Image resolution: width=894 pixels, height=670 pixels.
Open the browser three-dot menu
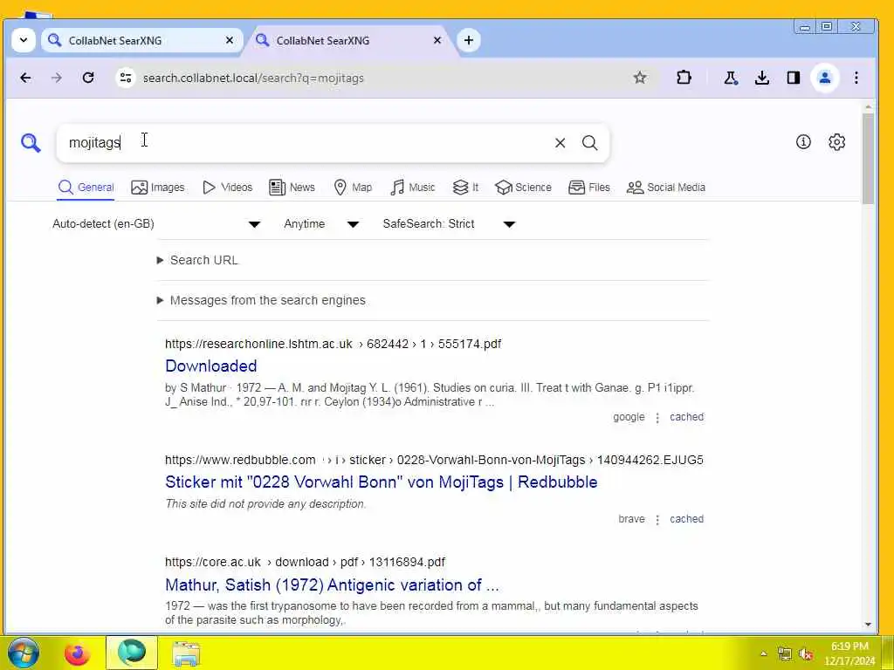(856, 78)
